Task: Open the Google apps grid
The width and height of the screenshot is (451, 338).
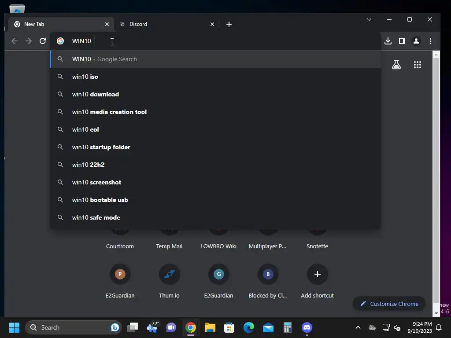Action: [x=418, y=65]
